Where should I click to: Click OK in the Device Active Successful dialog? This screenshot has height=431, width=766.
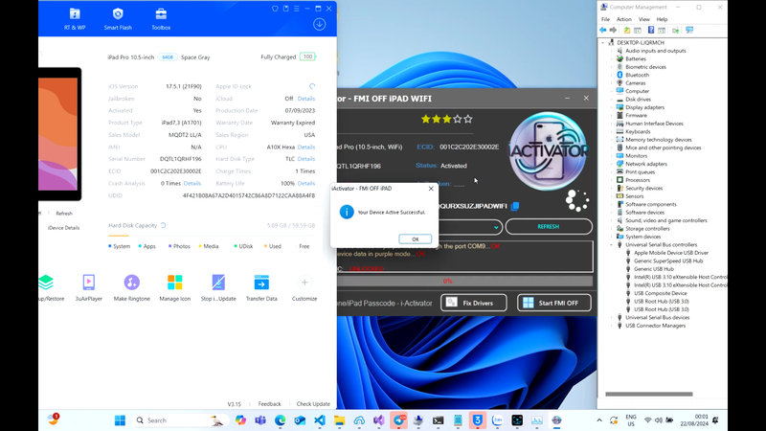[415, 238]
